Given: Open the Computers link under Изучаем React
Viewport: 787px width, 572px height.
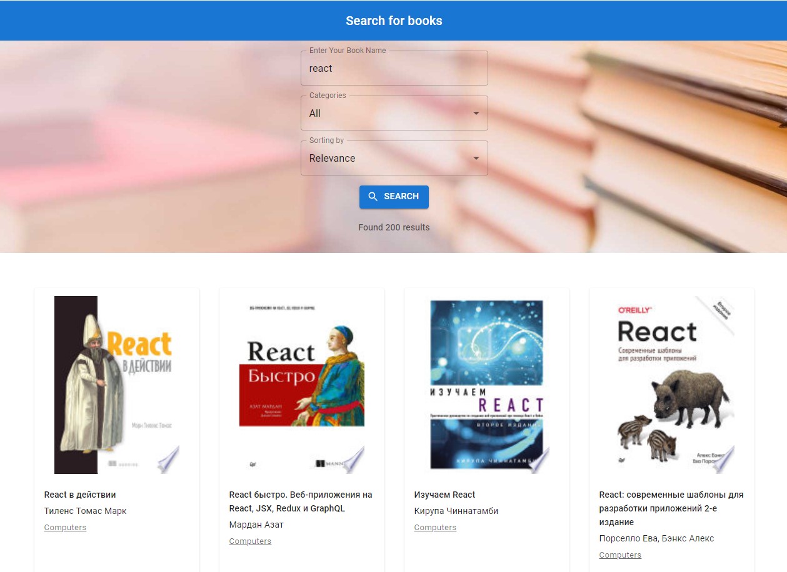Looking at the screenshot, I should [x=435, y=527].
